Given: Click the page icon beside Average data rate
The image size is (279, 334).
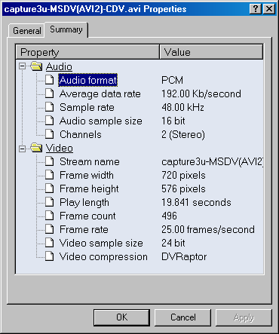Looking at the screenshot, I should coord(50,93).
